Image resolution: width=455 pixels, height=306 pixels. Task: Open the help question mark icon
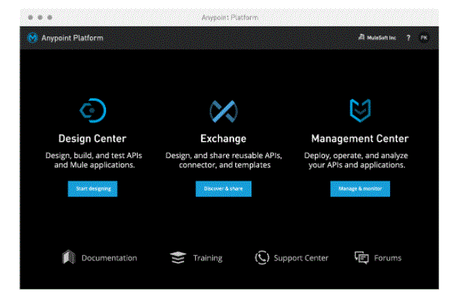(409, 38)
